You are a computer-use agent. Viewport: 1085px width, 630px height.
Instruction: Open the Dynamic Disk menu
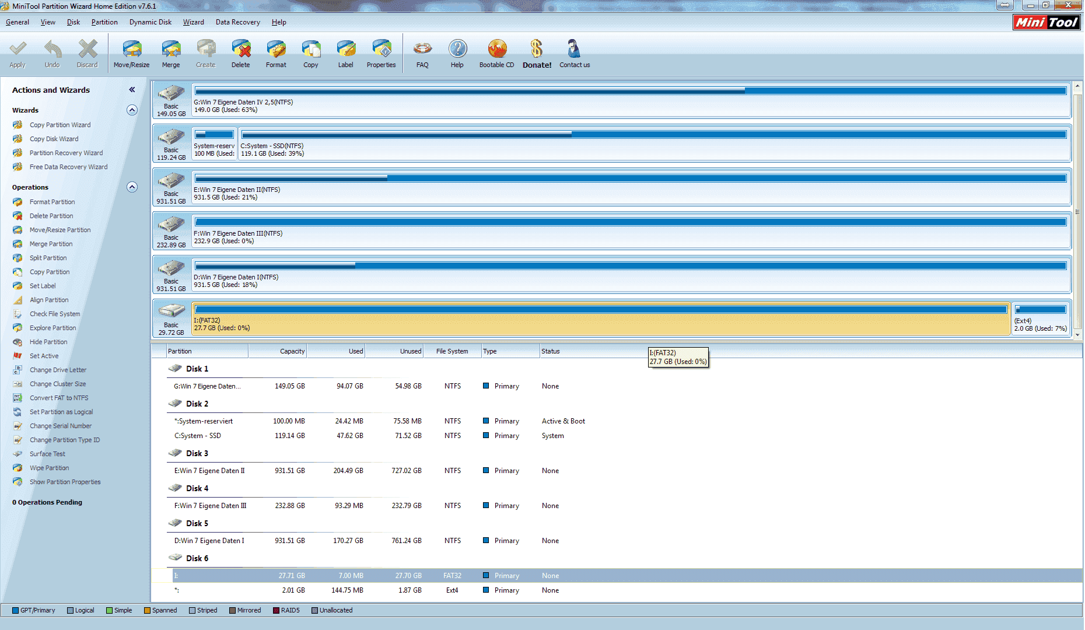[x=150, y=22]
